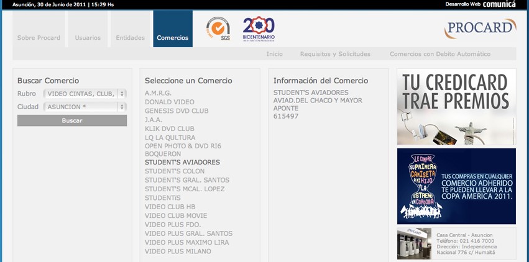Select OPEN PHOTO & DVD RI6 BOQUERON

click(183, 150)
